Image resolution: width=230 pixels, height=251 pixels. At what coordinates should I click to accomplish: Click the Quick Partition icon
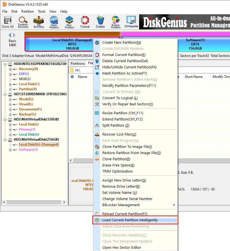54,22
